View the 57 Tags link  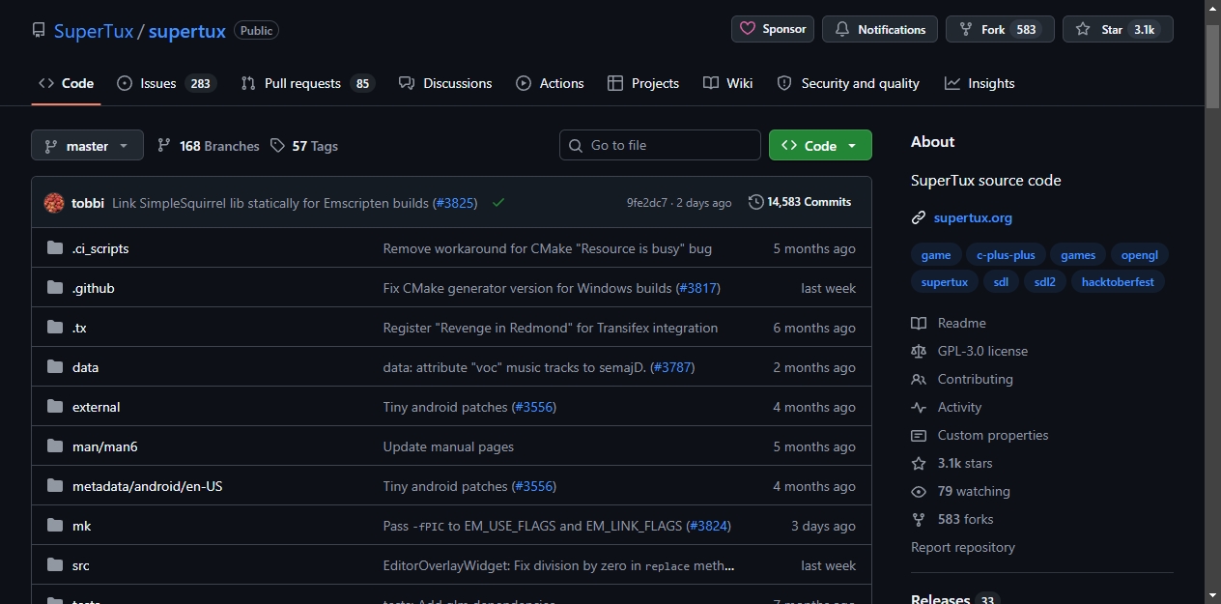pos(304,146)
